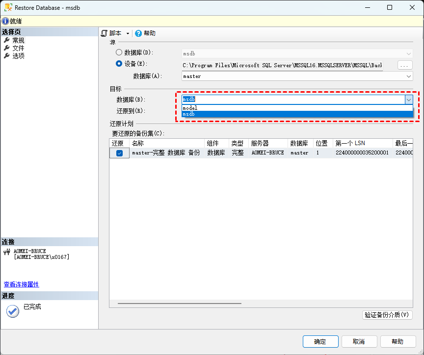This screenshot has height=355, width=424.
Task: Select the 设备(E) source radio button
Action: (x=119, y=64)
